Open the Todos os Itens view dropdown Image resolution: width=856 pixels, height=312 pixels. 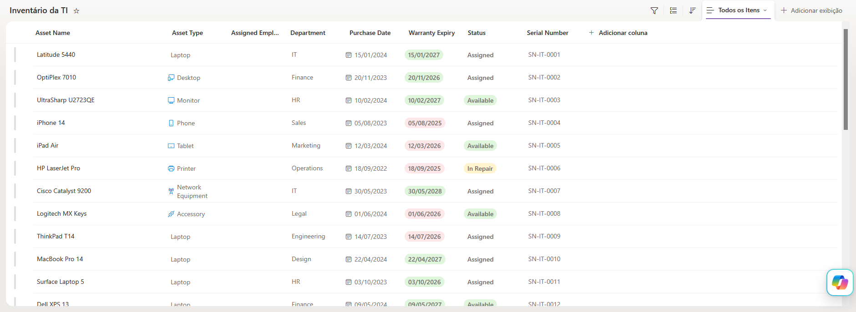[x=738, y=10]
